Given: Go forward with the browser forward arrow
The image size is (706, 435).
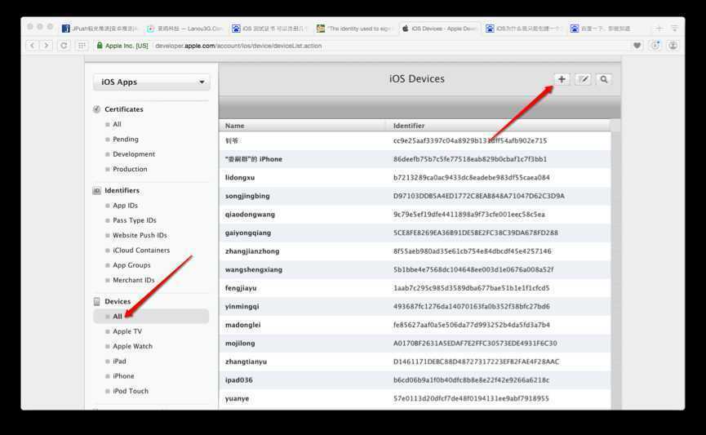Looking at the screenshot, I should point(47,46).
